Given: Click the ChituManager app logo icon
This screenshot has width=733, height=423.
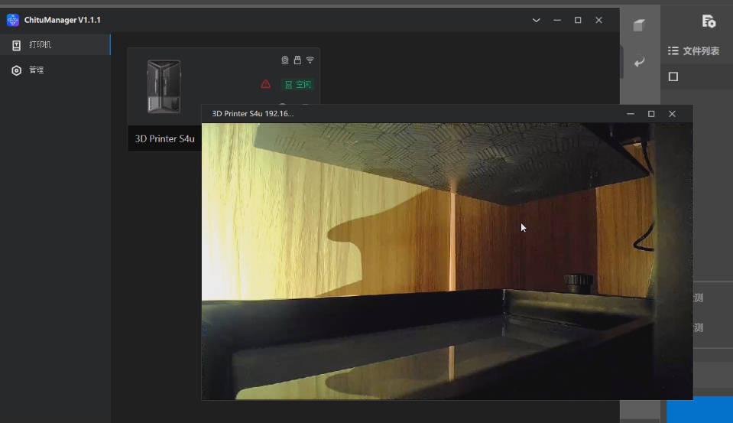Looking at the screenshot, I should pyautogui.click(x=13, y=20).
